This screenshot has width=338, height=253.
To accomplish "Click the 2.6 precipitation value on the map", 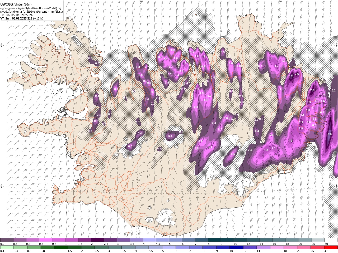I will (297, 74).
